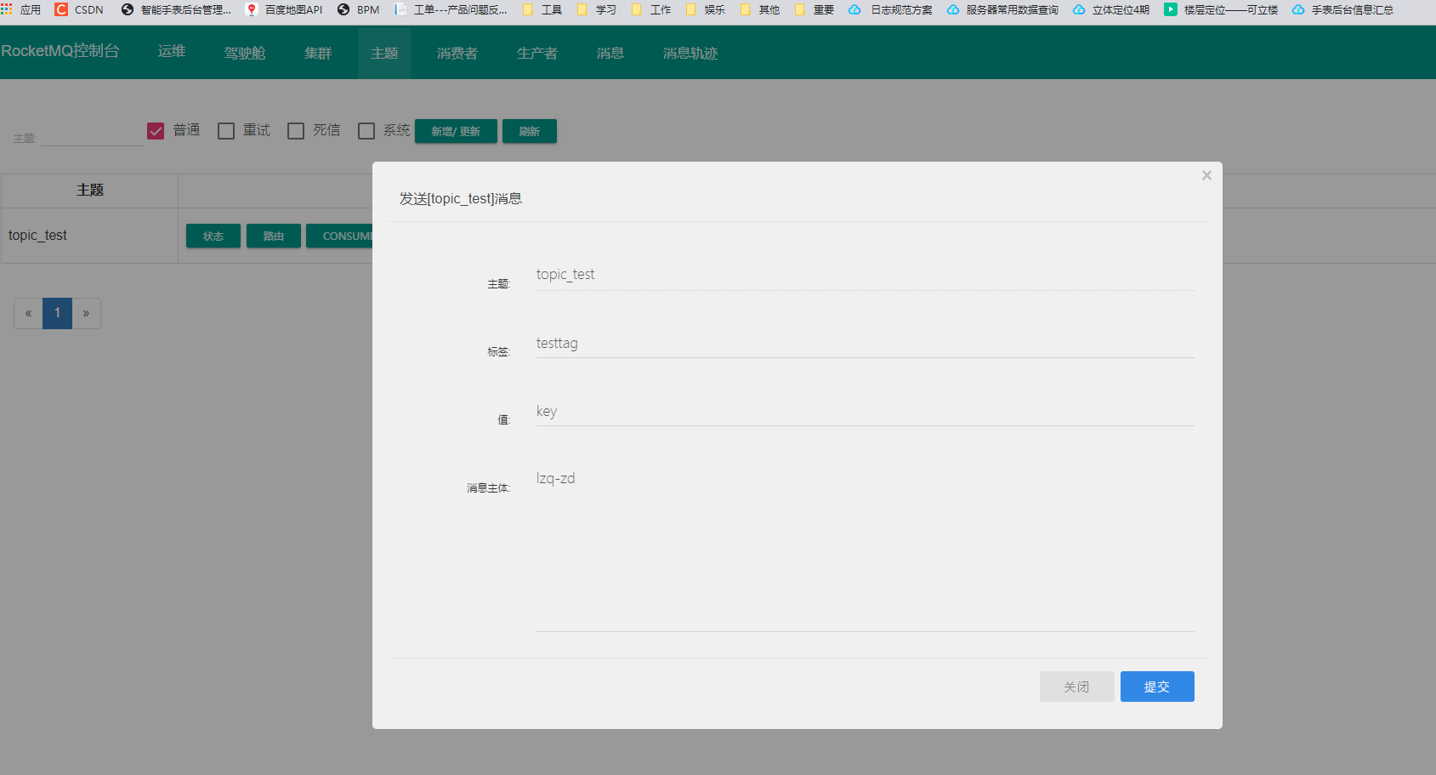Go to the 驾驶舱 tab
Image resolution: width=1436 pixels, height=775 pixels.
[x=245, y=53]
